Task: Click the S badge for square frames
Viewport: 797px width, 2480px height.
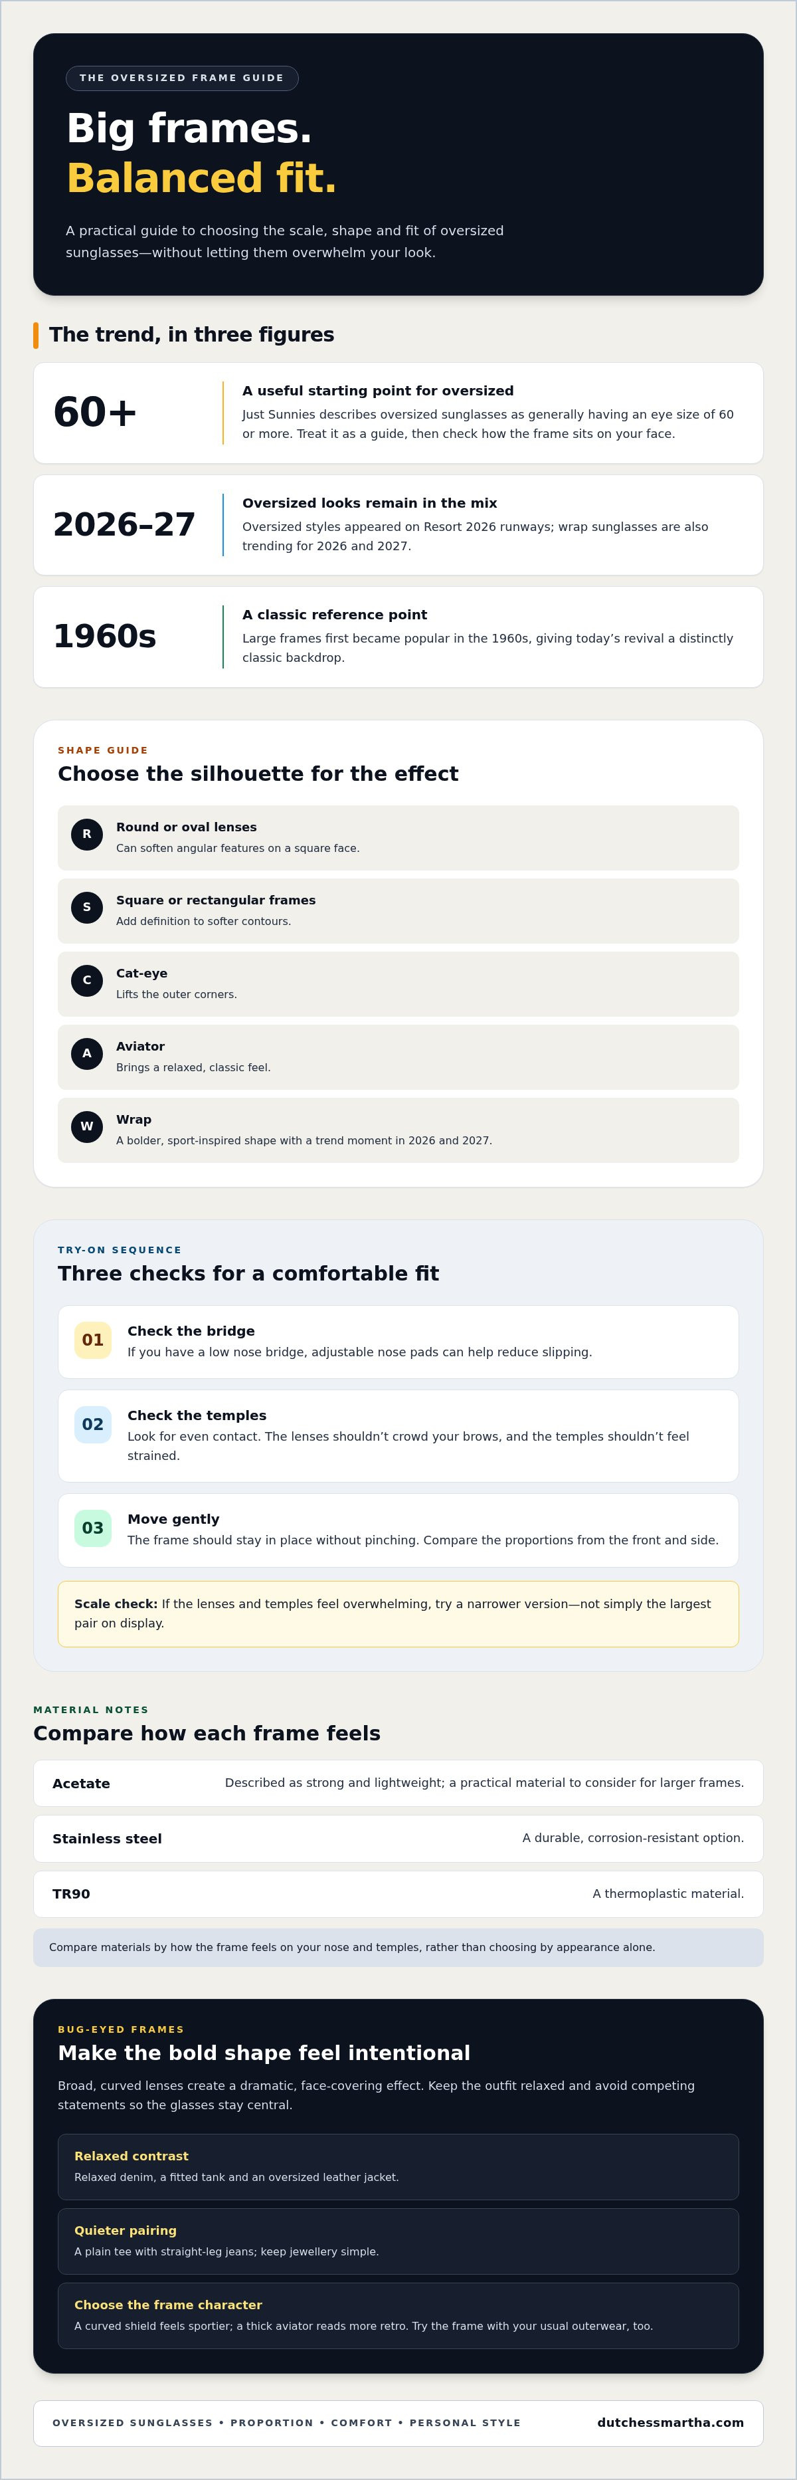Action: [x=86, y=907]
